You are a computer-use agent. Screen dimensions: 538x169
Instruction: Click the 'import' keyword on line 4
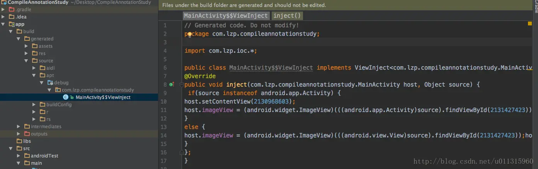click(x=195, y=50)
